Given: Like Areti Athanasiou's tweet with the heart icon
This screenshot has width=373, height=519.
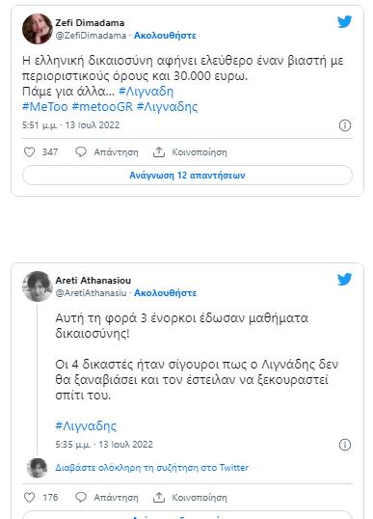Looking at the screenshot, I should 30,498.
